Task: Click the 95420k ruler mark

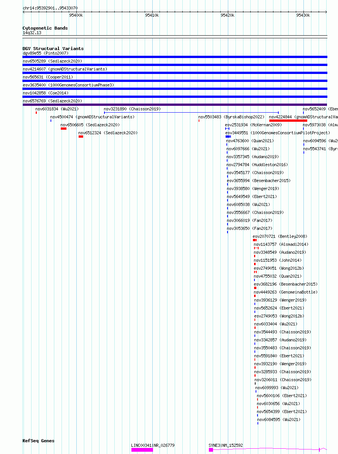Action: (227, 15)
